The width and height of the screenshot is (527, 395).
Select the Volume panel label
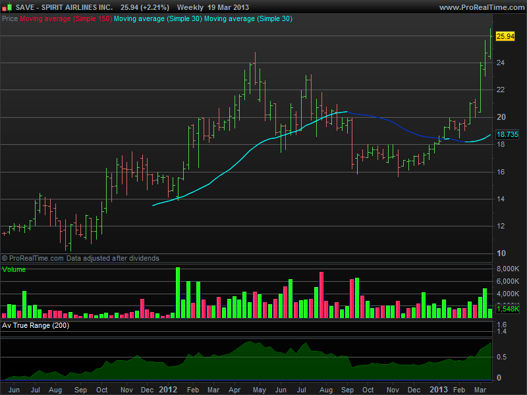(x=13, y=269)
